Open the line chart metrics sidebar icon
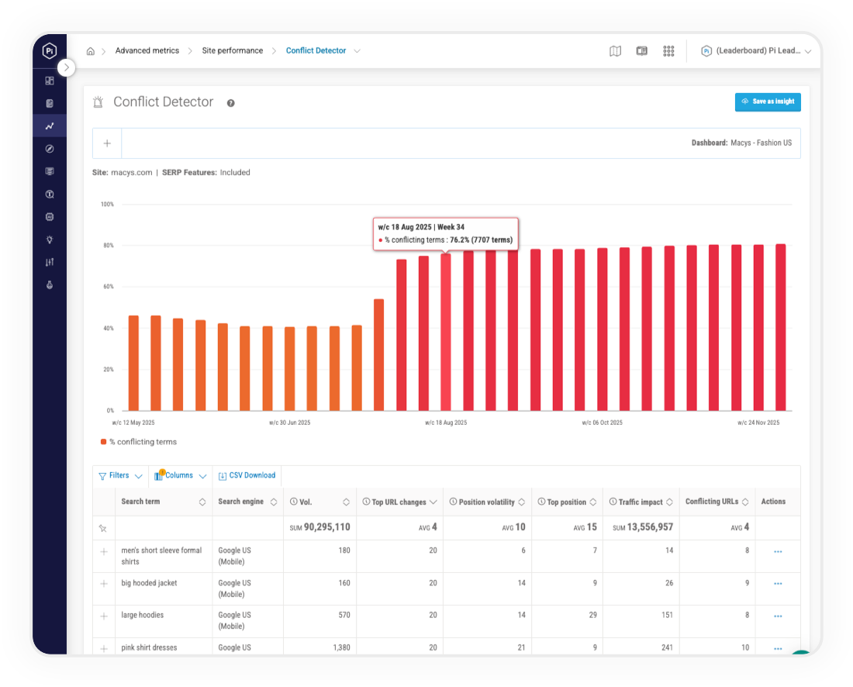The width and height of the screenshot is (853, 687). point(50,125)
